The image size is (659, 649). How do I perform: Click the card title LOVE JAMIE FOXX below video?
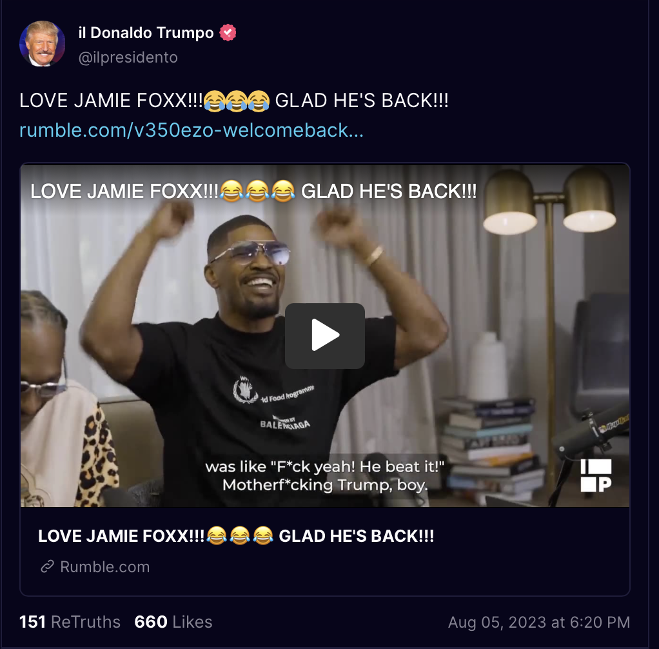tap(236, 536)
